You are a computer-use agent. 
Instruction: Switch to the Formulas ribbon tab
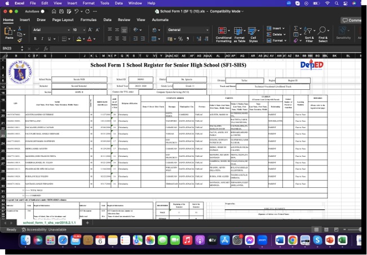coord(89,20)
